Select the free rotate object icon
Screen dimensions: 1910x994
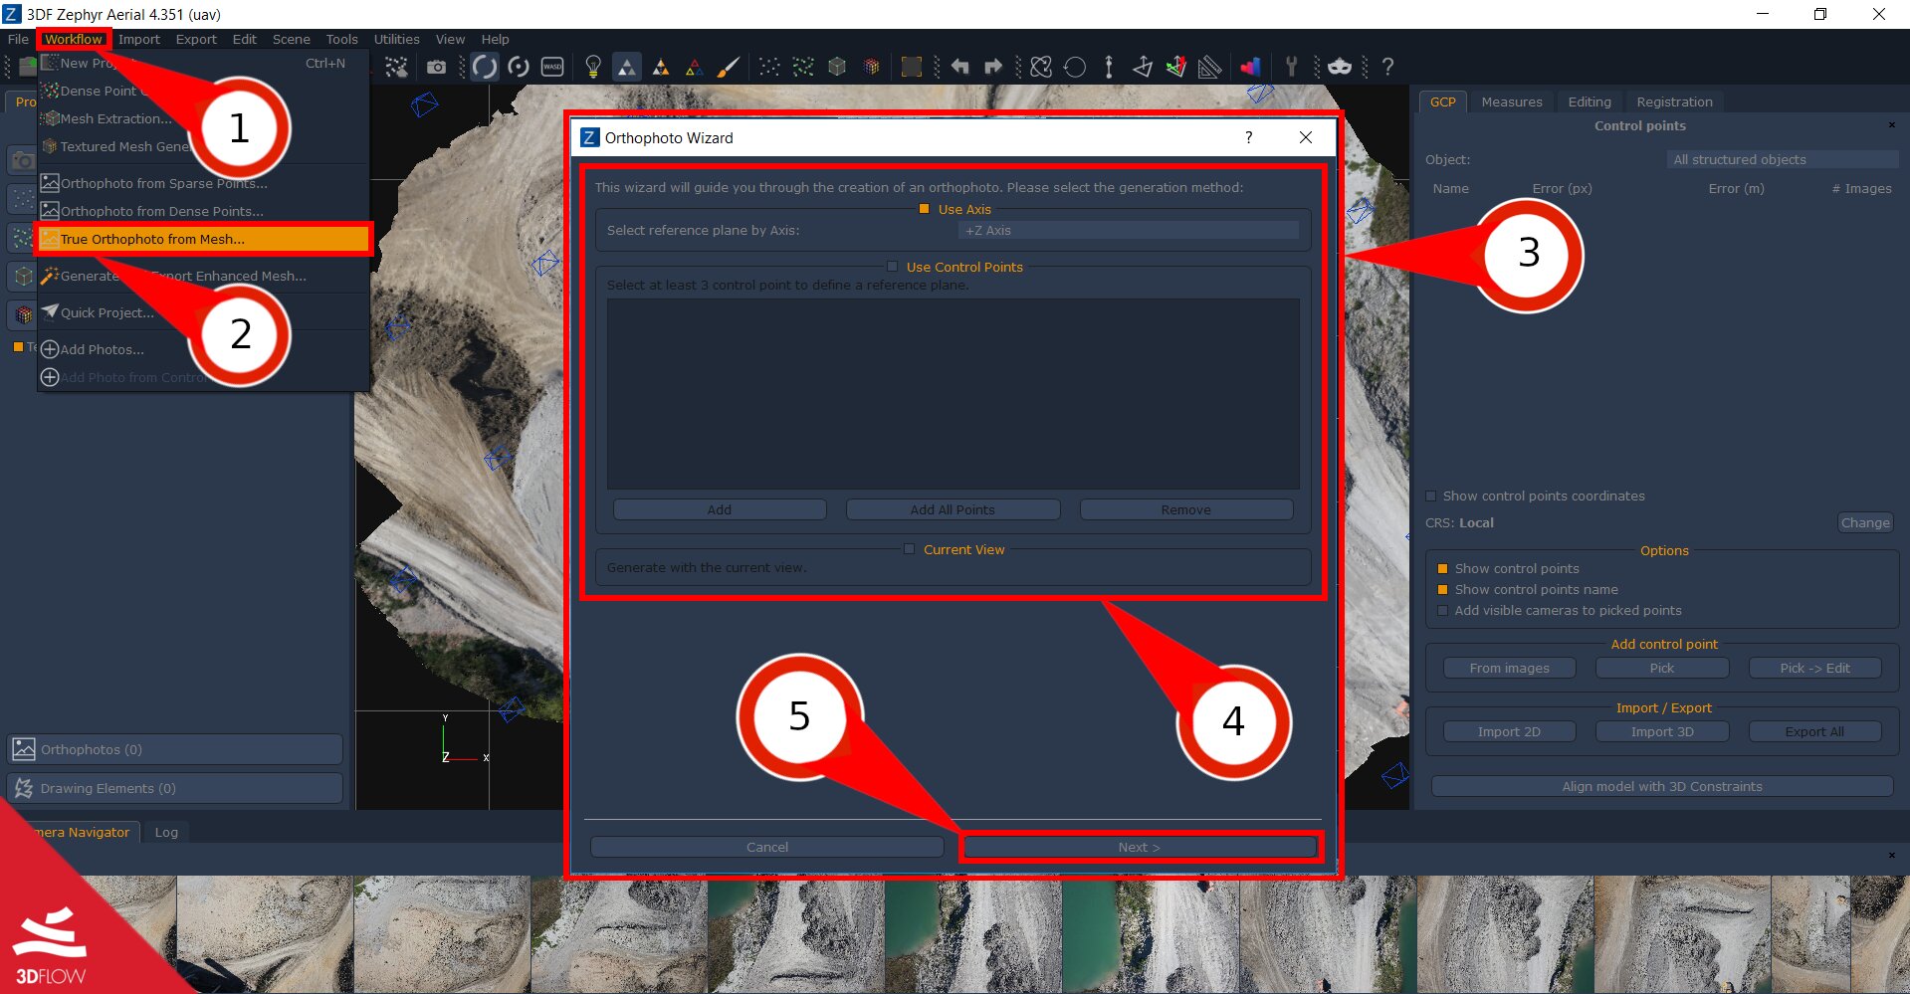pyautogui.click(x=1041, y=67)
